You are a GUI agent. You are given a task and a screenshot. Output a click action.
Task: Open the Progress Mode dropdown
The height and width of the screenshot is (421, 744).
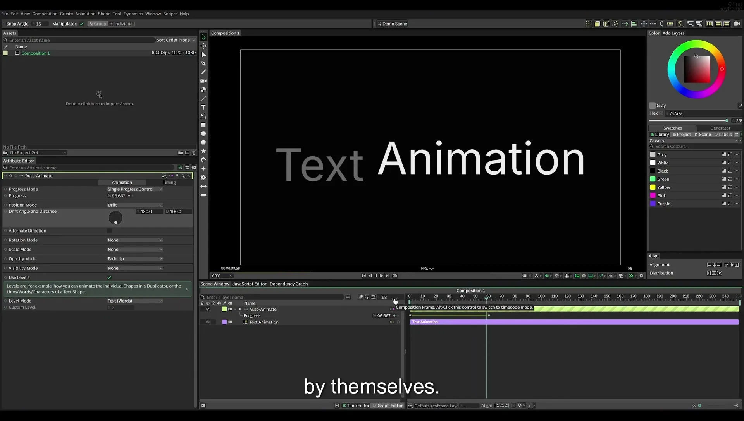click(135, 189)
